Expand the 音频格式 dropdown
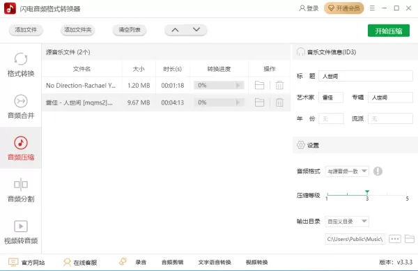Viewport: 418px width, 271px height. pos(347,171)
